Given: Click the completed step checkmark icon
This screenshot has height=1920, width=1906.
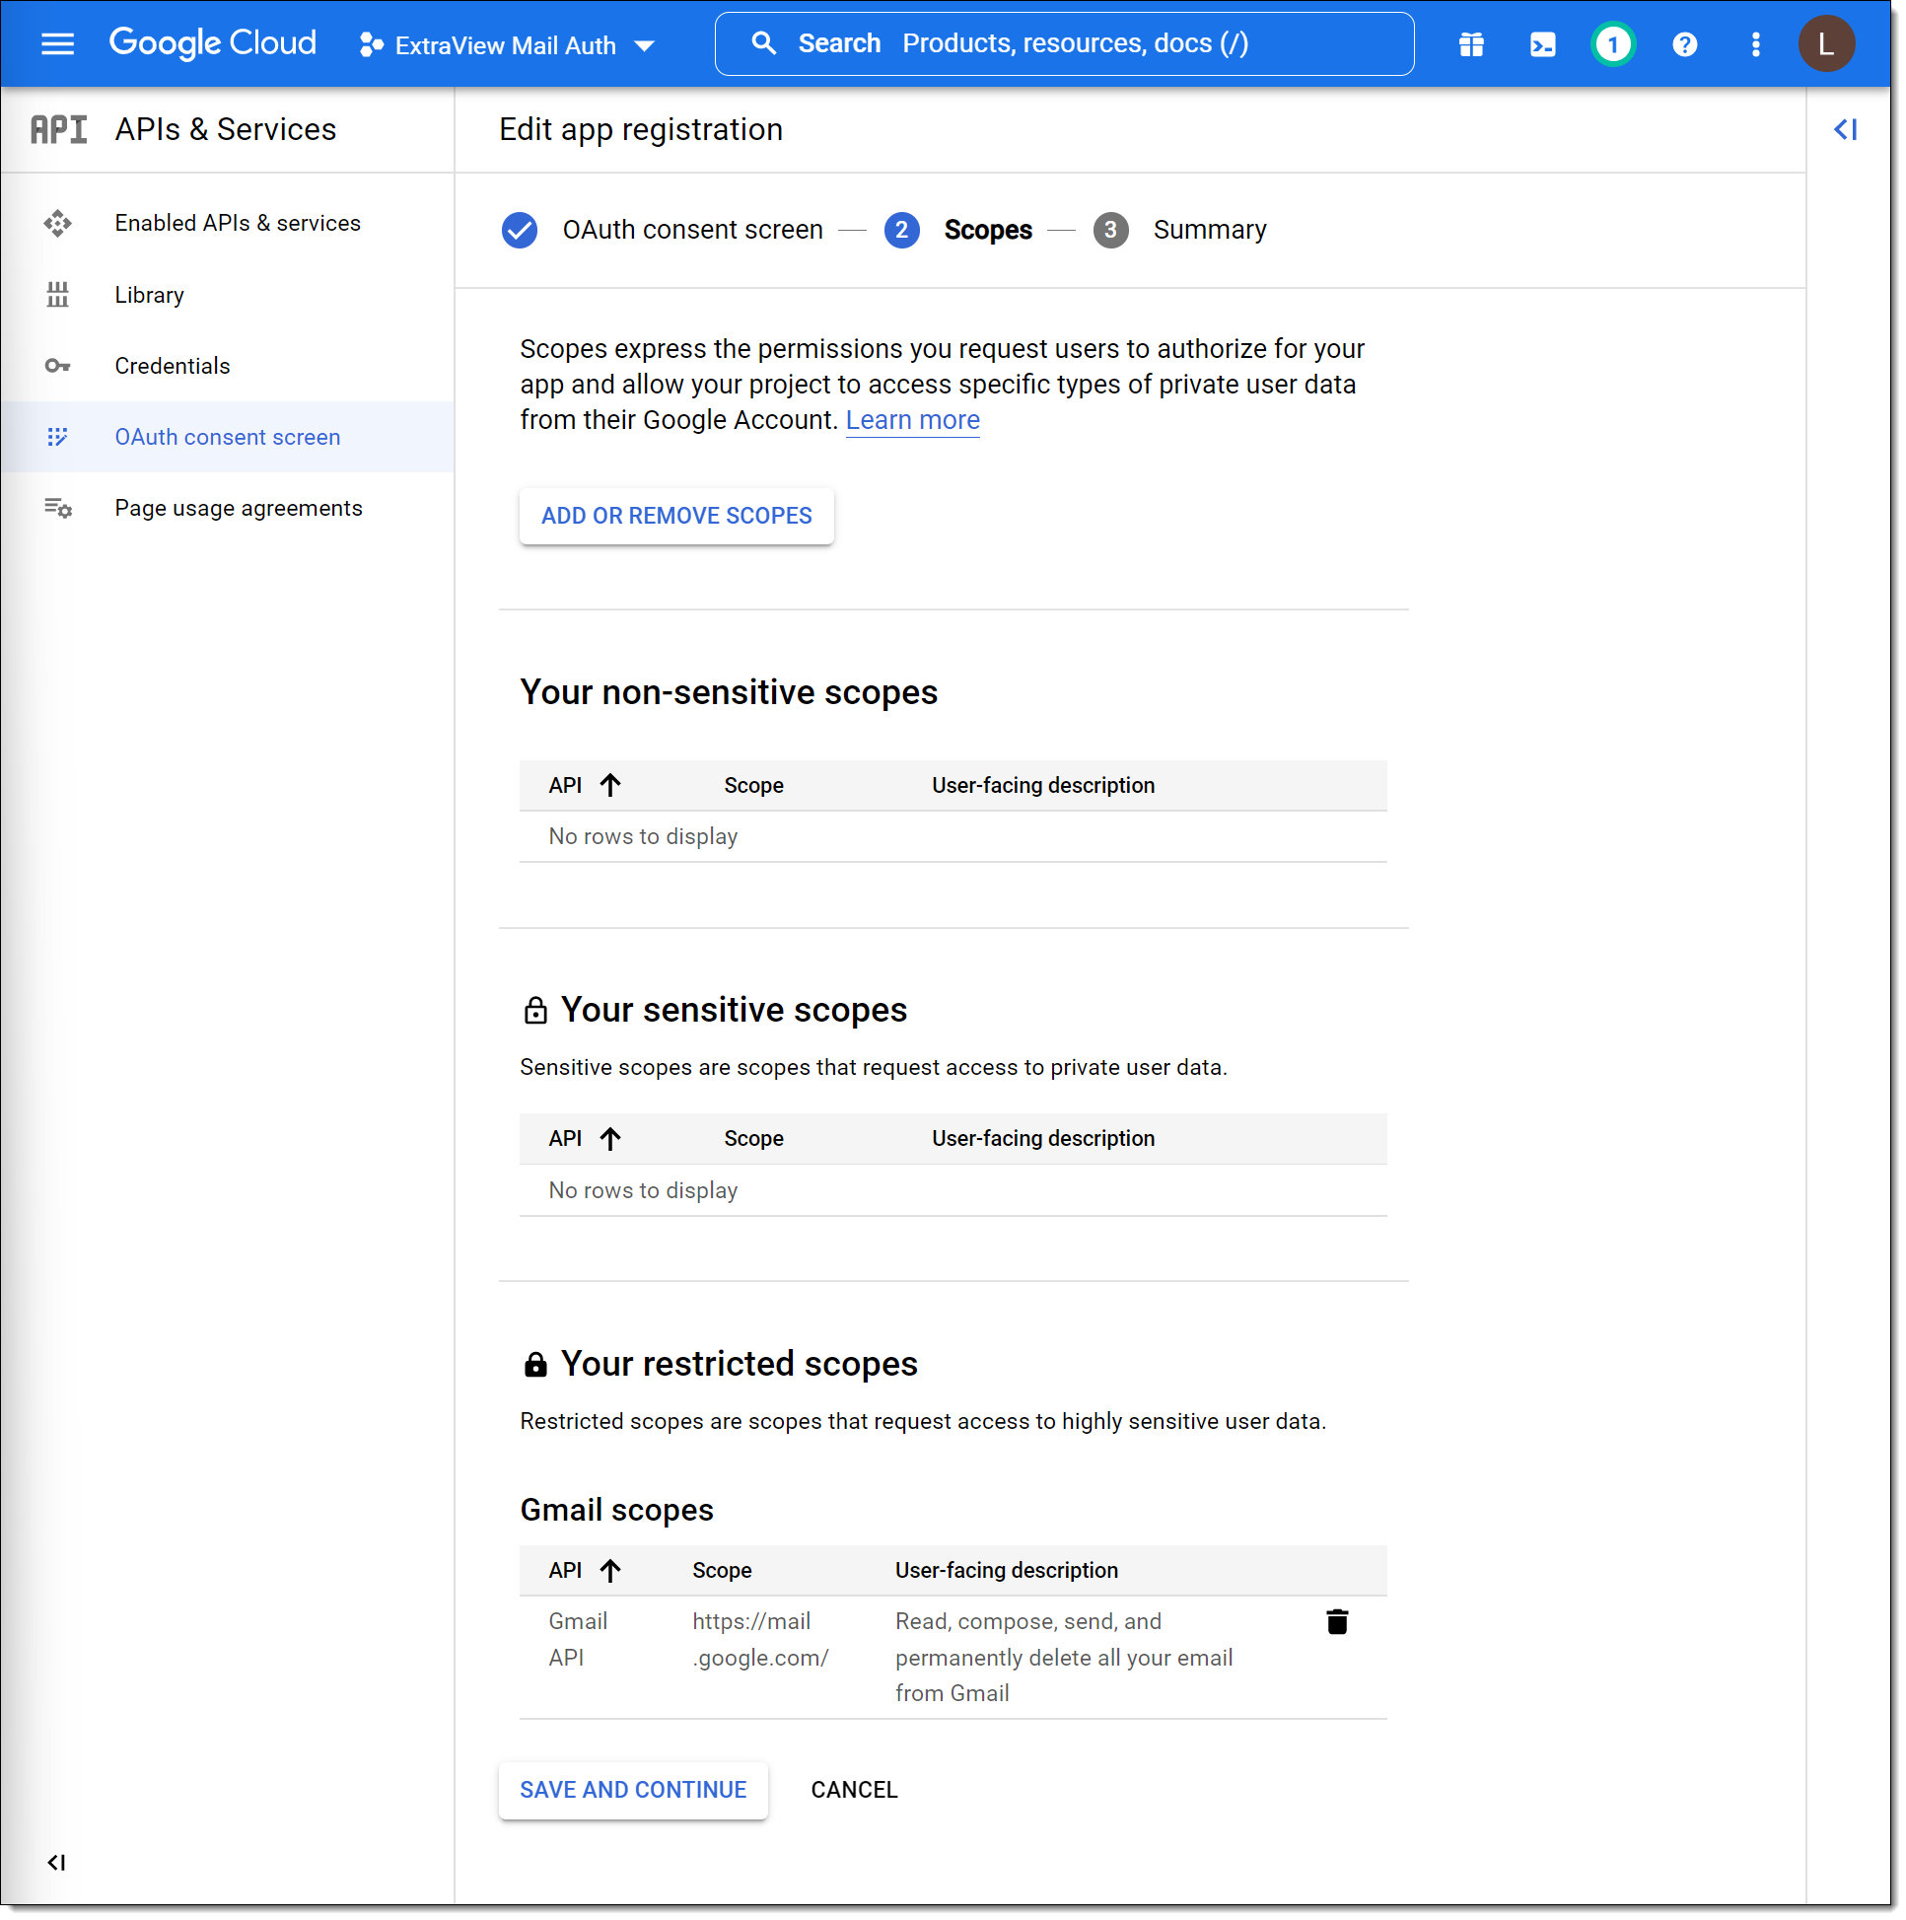Looking at the screenshot, I should tap(519, 230).
